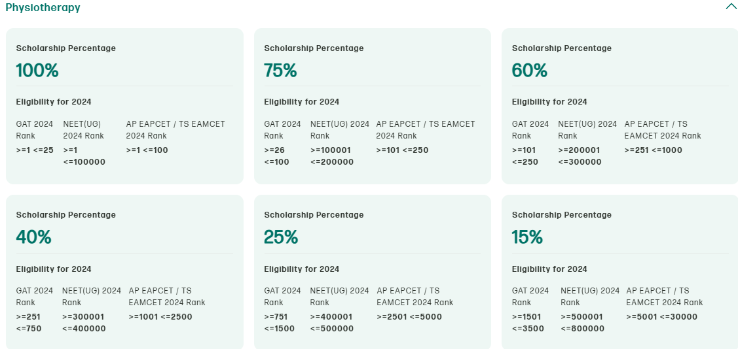
Task: Click Eligibility for 2024 in the 100% card
Action: coord(54,102)
